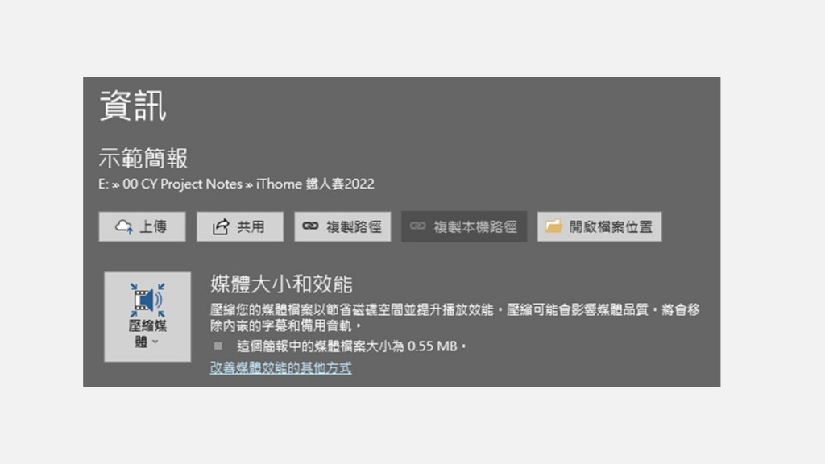Image resolution: width=825 pixels, height=464 pixels.
Task: Click the 複製本機路徑 button text
Action: click(475, 226)
